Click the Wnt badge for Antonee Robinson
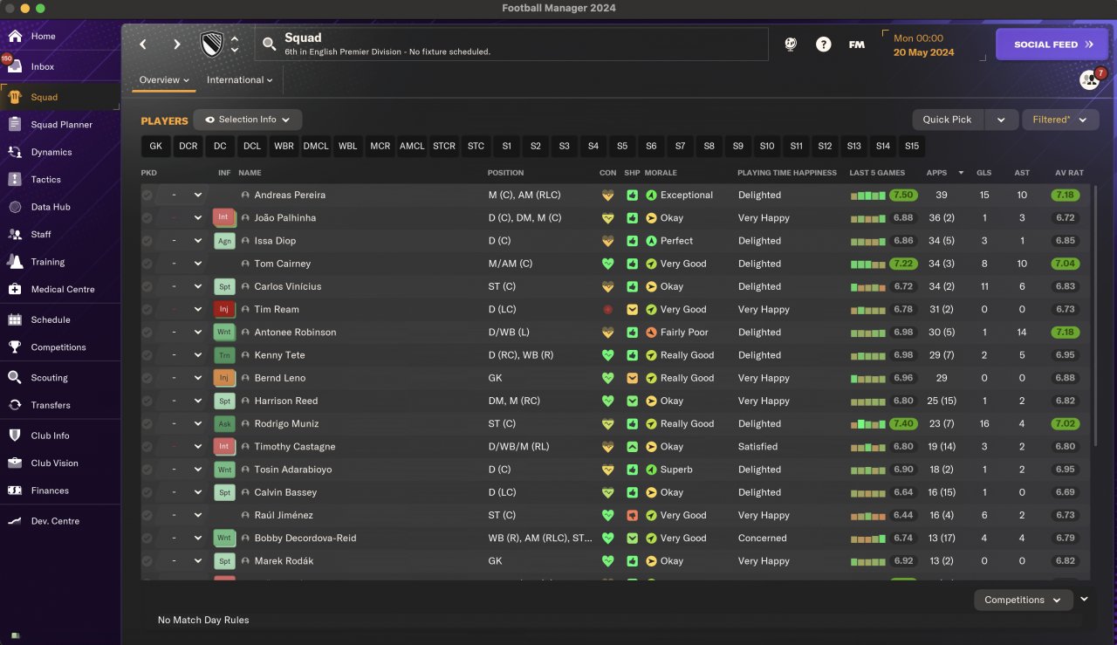This screenshot has width=1117, height=645. [x=224, y=333]
